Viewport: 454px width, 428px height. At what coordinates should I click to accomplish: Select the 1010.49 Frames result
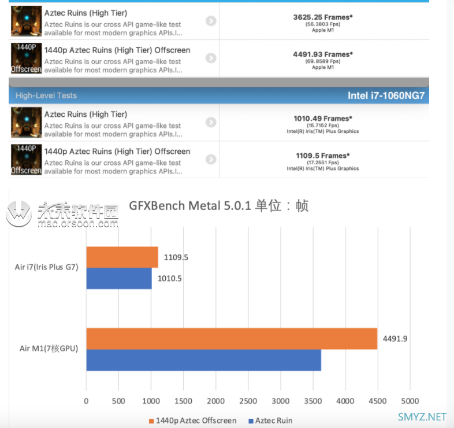[x=323, y=119]
